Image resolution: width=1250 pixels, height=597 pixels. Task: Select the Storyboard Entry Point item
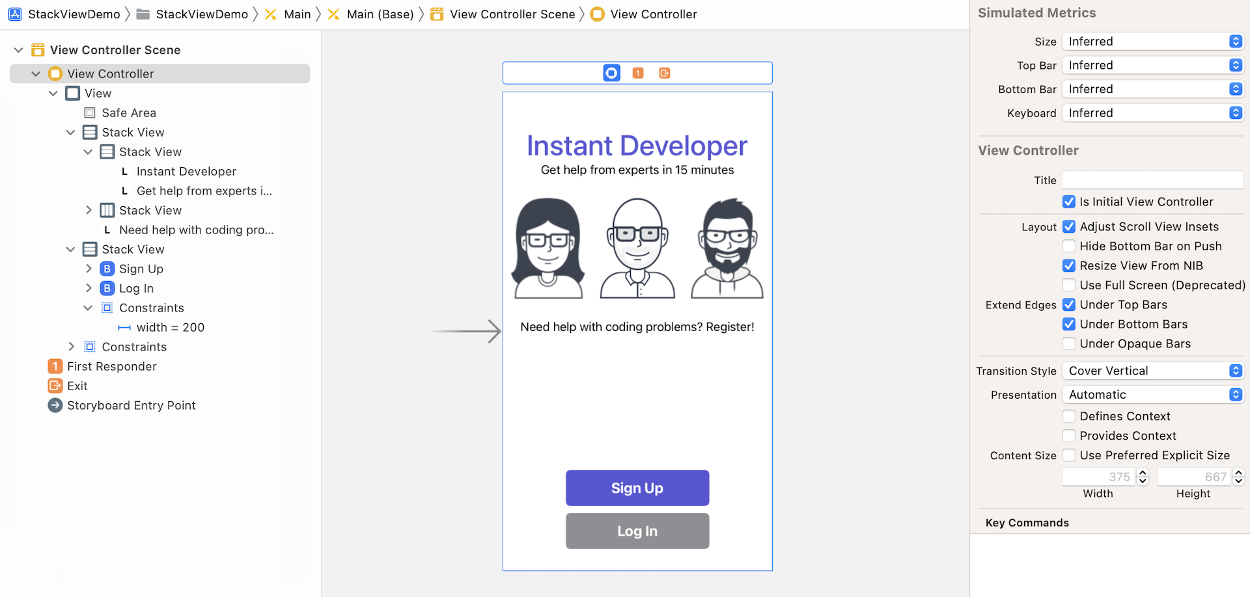[x=131, y=405]
